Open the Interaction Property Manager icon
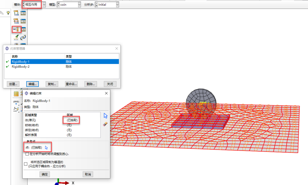This screenshot has height=185, width=308. (x=23, y=21)
